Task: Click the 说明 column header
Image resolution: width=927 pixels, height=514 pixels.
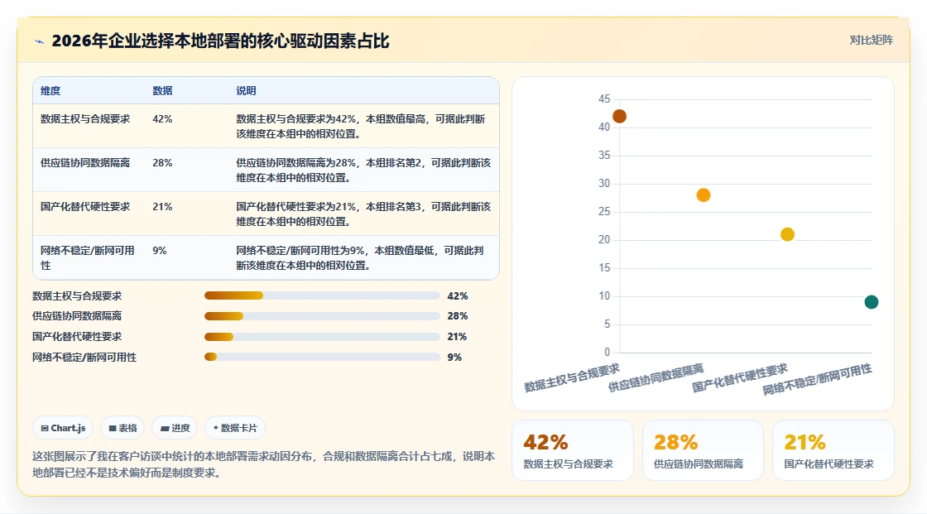Action: (x=246, y=90)
